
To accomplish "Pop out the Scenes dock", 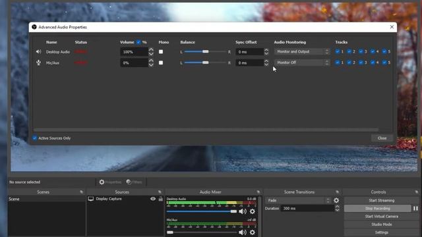I will (82, 192).
